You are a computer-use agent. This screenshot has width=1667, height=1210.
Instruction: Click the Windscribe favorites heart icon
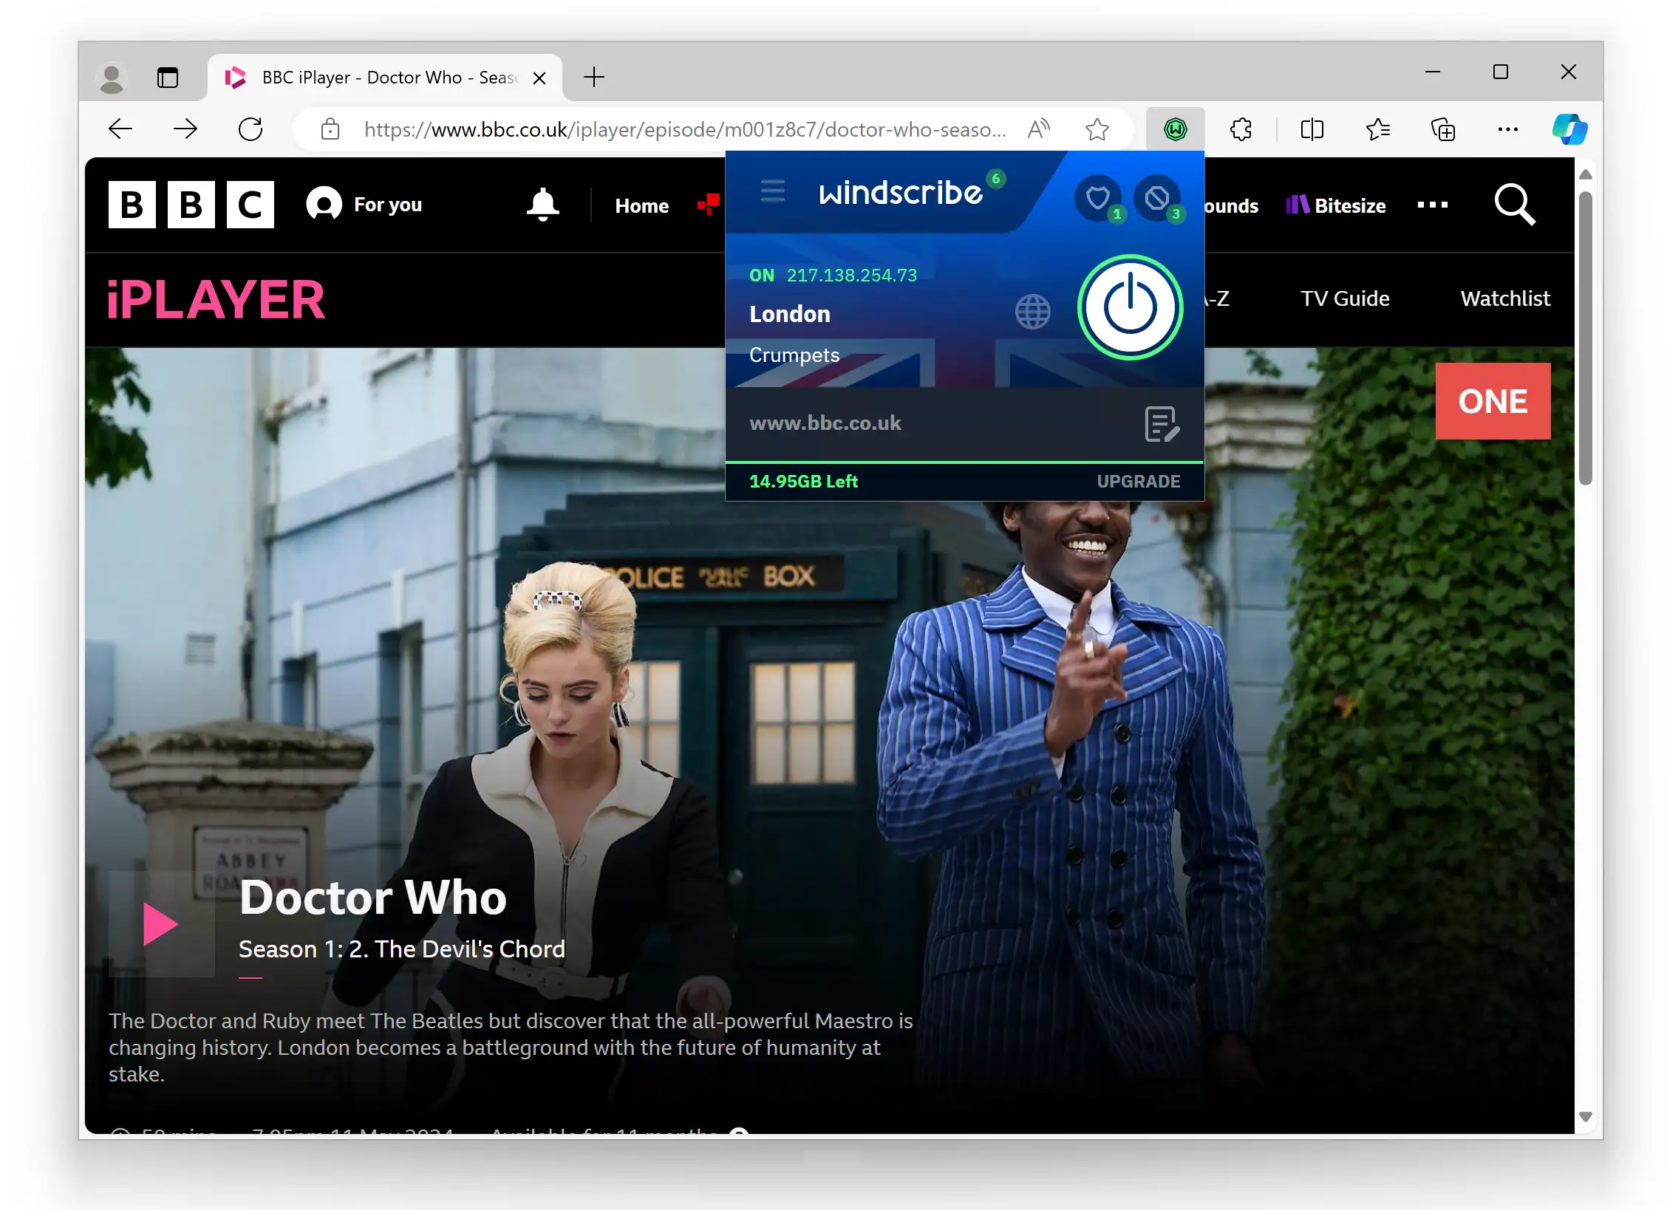[1099, 196]
